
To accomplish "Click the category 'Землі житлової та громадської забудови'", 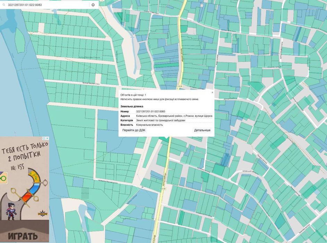I will coord(161,120).
